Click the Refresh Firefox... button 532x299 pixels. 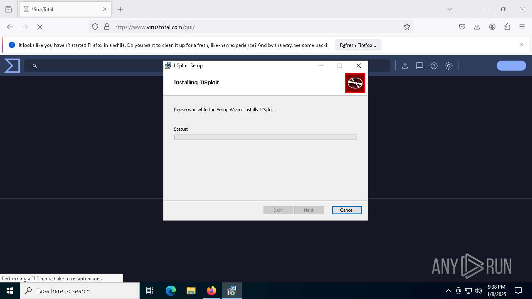pyautogui.click(x=358, y=45)
